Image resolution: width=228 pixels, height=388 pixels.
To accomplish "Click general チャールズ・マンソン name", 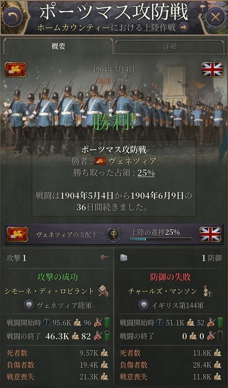I will pyautogui.click(x=163, y=291).
